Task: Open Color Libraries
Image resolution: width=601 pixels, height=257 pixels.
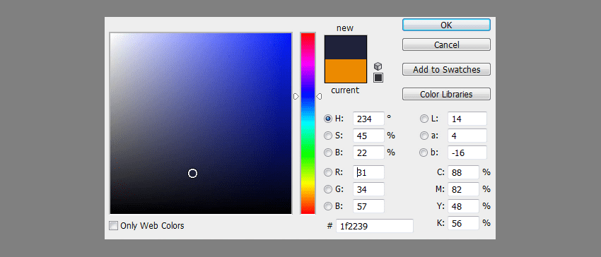Action: tap(446, 94)
